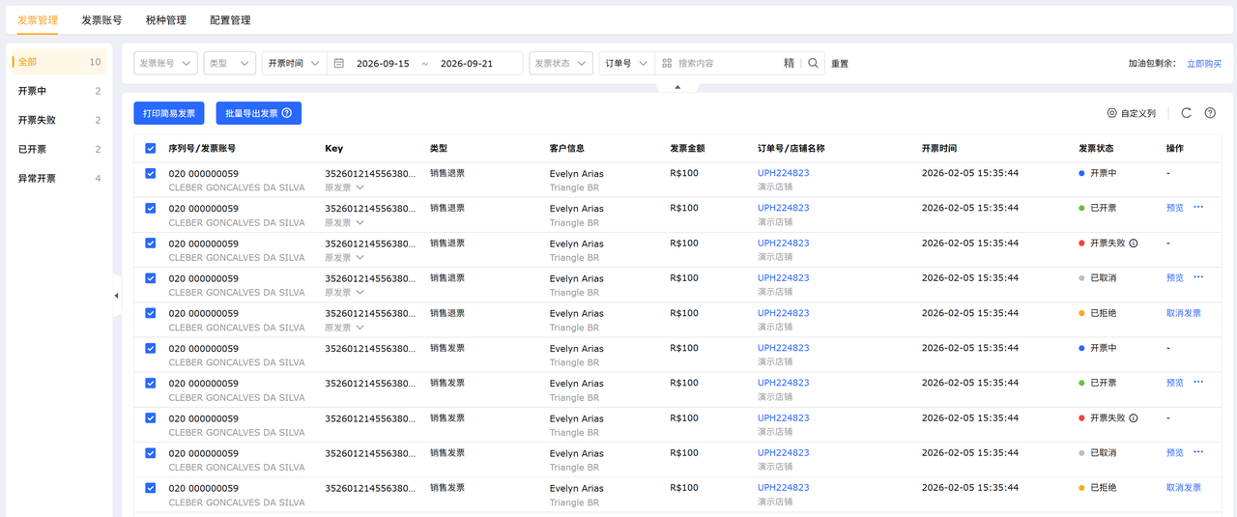Click the refresh icon above the table
The height and width of the screenshot is (517, 1237).
tap(1186, 113)
